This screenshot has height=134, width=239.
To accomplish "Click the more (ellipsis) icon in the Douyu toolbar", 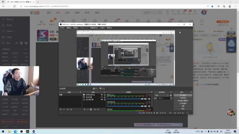I will click(202, 21).
